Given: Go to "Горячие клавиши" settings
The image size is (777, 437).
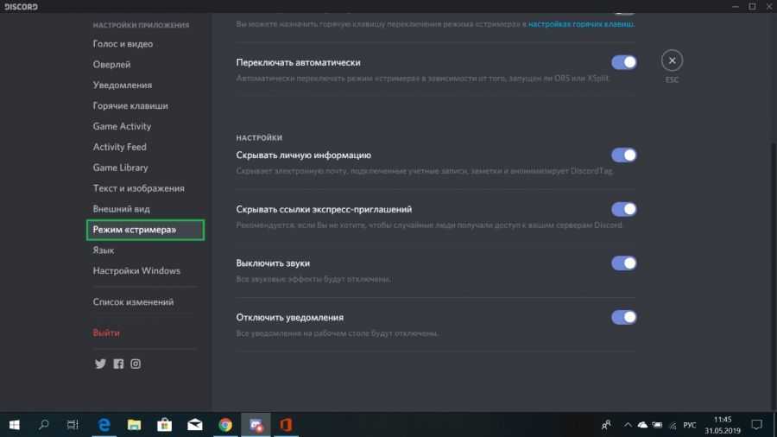Looking at the screenshot, I should [x=130, y=105].
